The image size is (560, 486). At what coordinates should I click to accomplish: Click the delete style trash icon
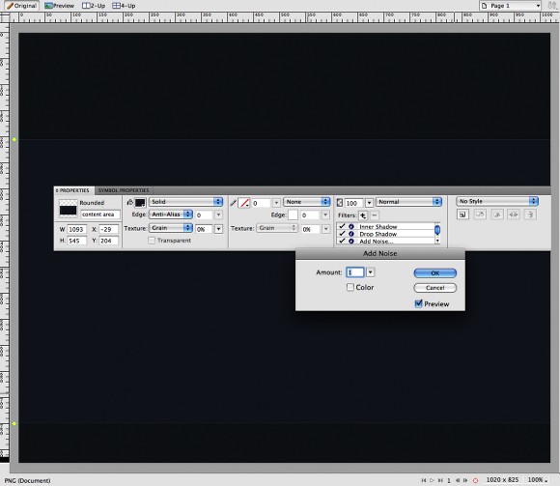(530, 214)
